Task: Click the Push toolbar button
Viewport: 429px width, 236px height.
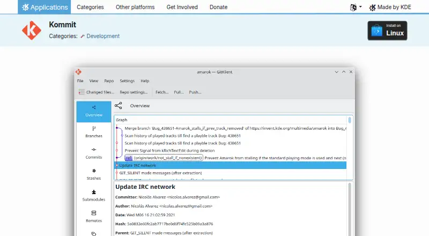Action: [x=195, y=92]
